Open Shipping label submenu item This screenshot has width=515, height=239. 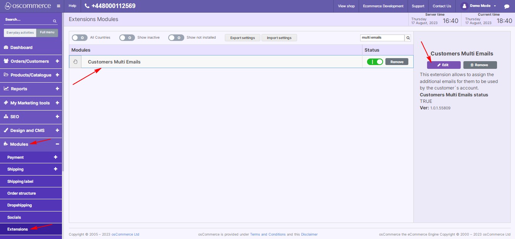(31, 181)
